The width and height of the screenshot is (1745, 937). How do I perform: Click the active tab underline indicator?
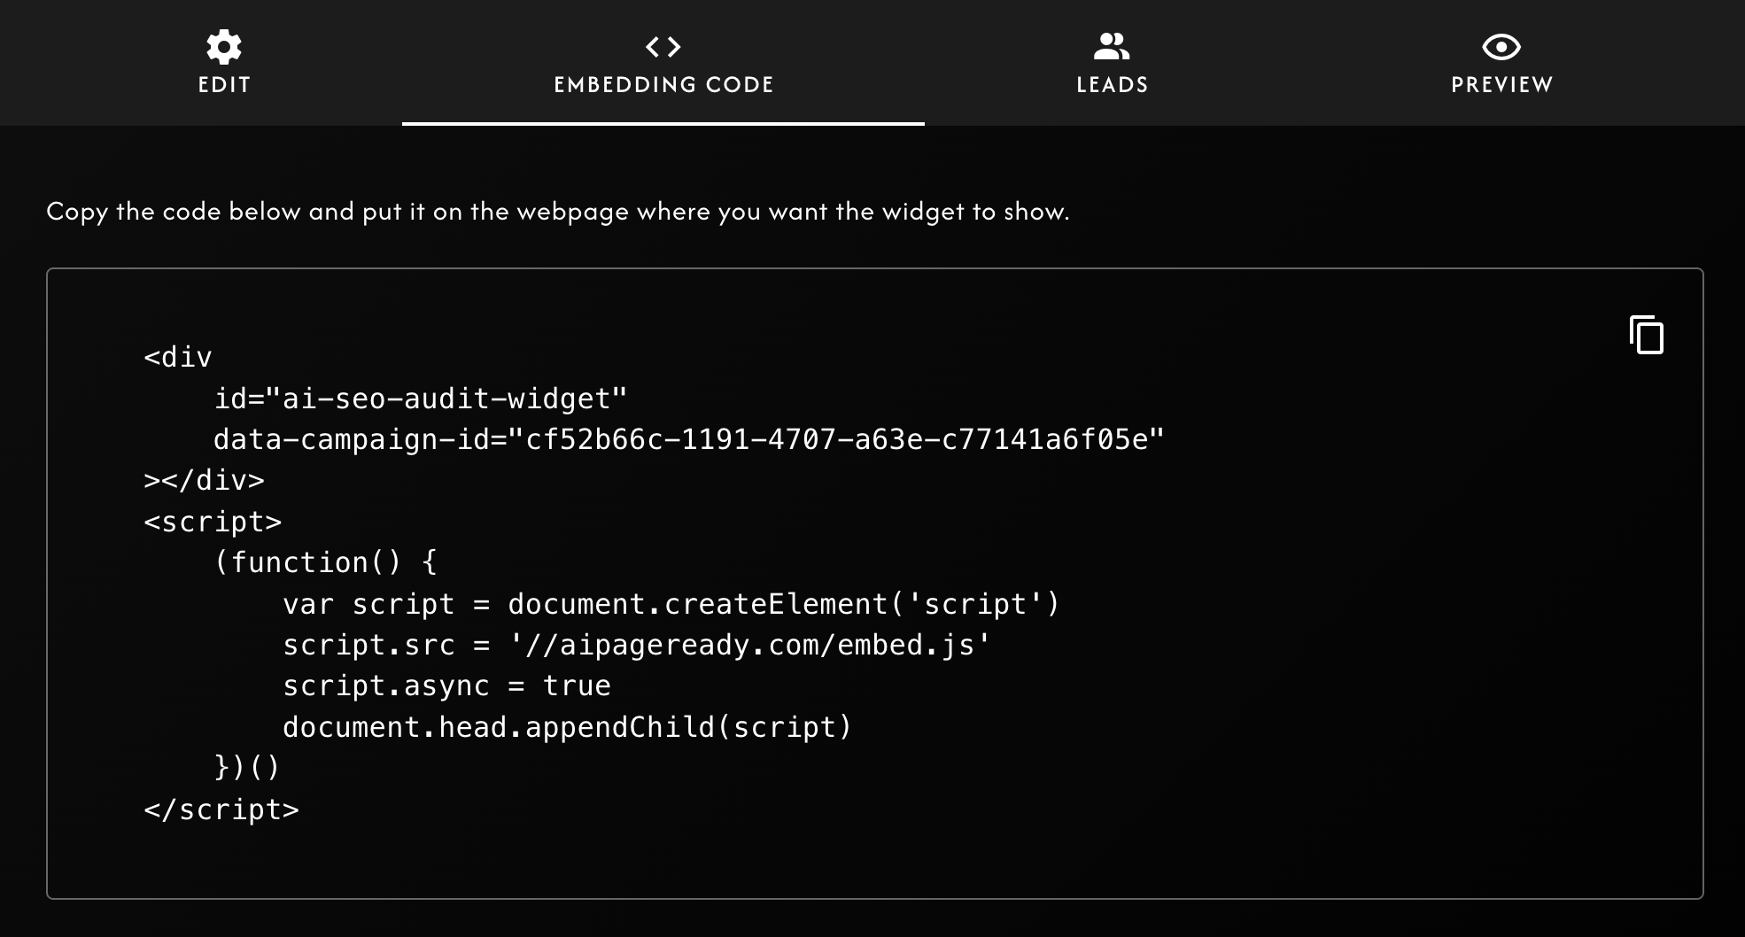[x=663, y=124]
